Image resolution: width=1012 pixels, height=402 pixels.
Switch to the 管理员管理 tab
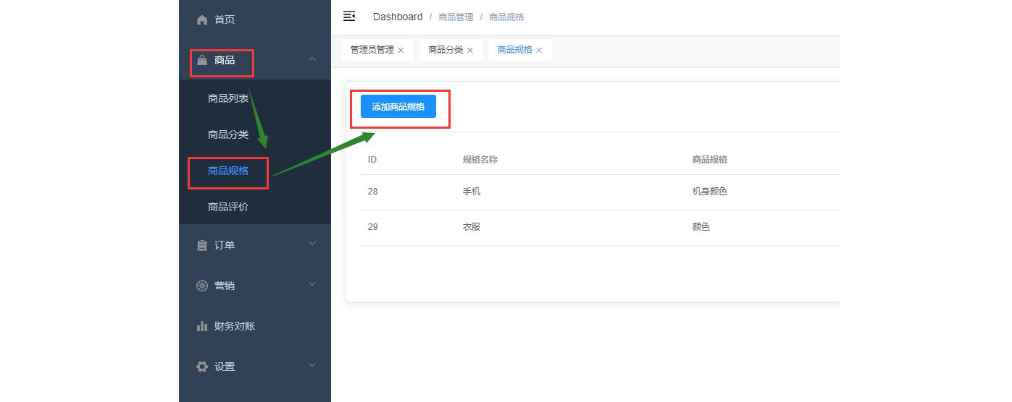pyautogui.click(x=372, y=50)
